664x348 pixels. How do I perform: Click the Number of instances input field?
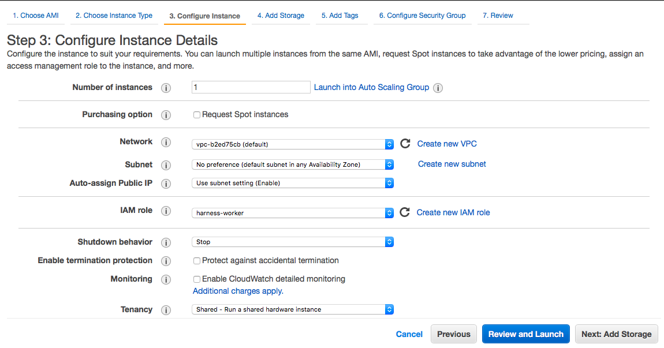pos(251,87)
